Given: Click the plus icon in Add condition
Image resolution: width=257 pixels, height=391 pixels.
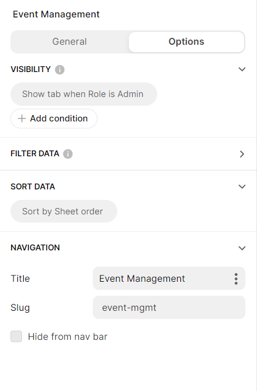Looking at the screenshot, I should coord(22,119).
